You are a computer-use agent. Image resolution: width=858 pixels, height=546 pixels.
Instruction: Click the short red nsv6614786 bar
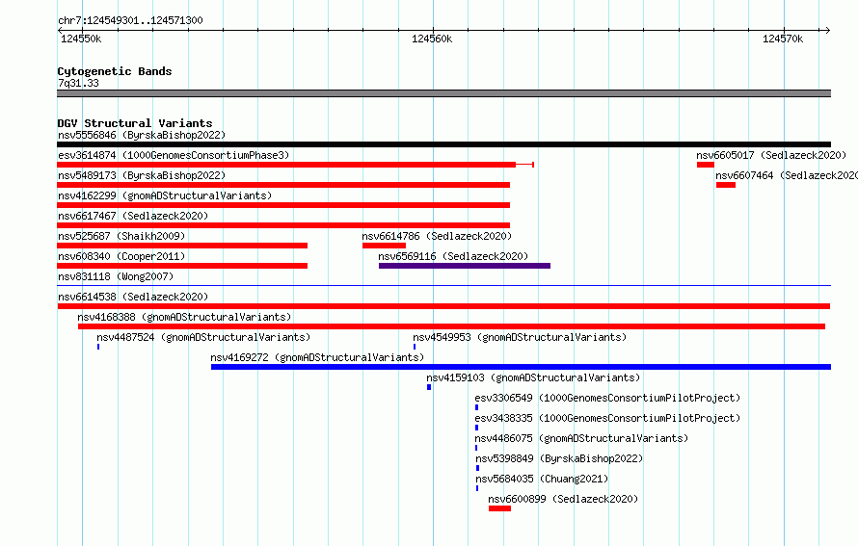tap(384, 246)
